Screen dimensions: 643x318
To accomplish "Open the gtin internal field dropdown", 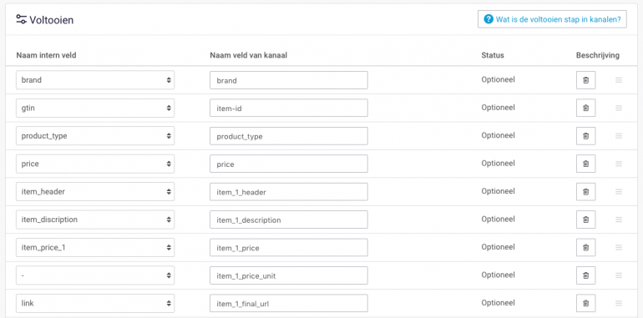I will [x=95, y=108].
